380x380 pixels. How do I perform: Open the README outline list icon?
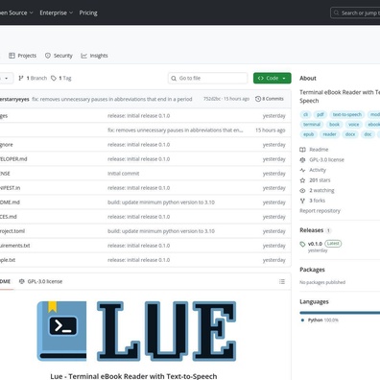[282, 281]
